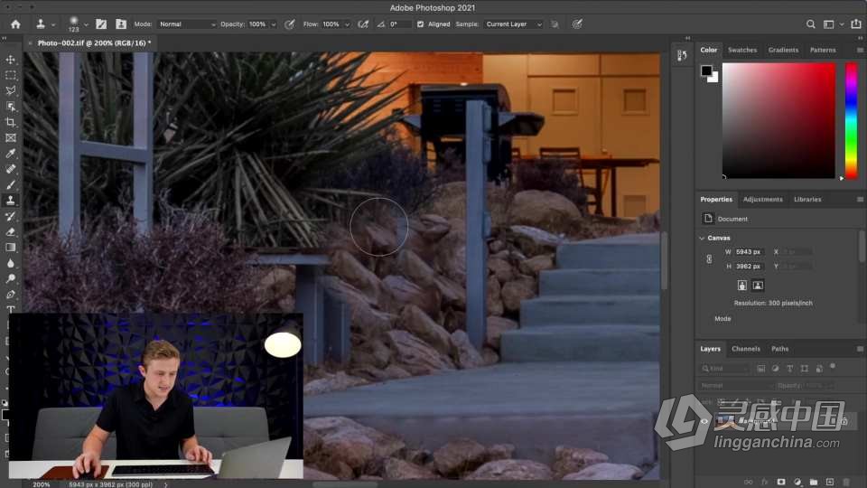
Task: Select the Dodge tool
Action: click(x=11, y=279)
